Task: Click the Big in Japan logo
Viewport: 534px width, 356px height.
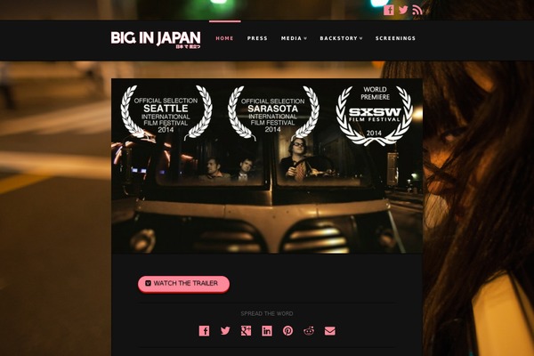Action: point(156,39)
